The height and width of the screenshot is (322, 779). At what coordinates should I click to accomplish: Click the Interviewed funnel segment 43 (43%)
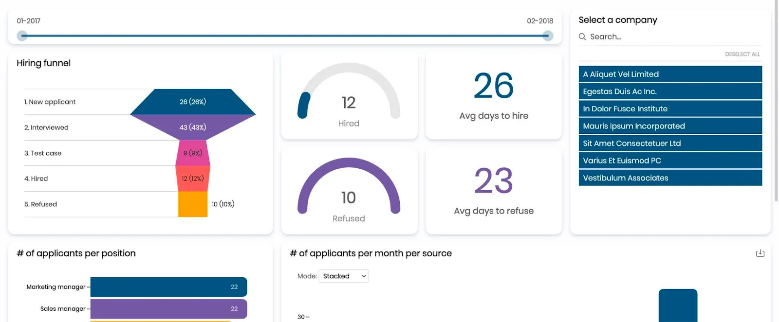[x=193, y=127]
